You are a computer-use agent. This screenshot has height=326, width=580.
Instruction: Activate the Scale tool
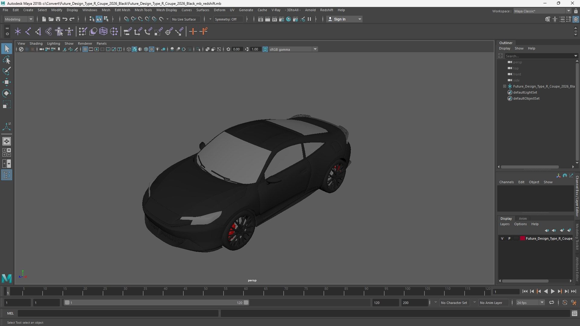pos(7,104)
